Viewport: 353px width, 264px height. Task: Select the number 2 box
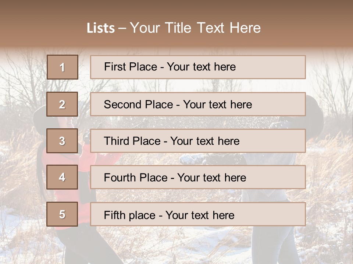(63, 104)
